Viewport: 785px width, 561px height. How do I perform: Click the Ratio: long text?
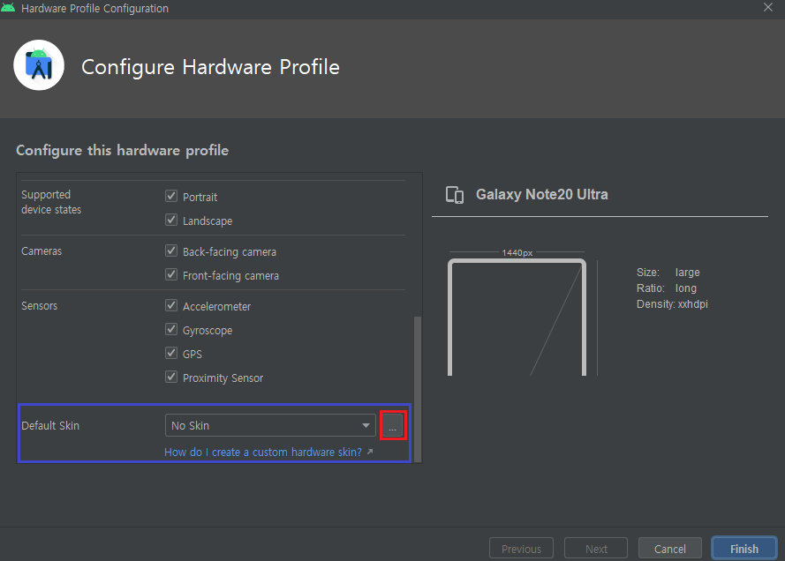click(x=667, y=288)
